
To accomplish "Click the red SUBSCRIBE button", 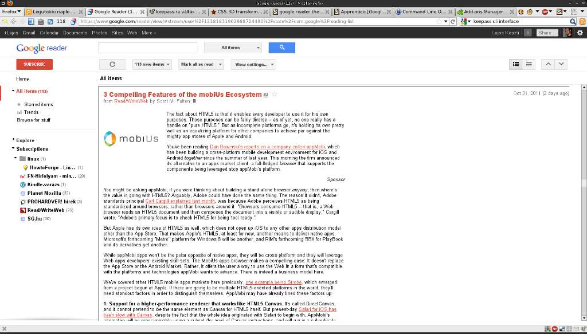I will coord(34,64).
